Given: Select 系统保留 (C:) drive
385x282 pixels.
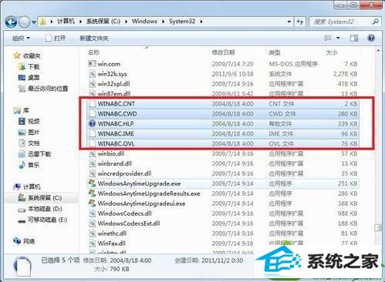Looking at the screenshot, I should [x=45, y=198].
